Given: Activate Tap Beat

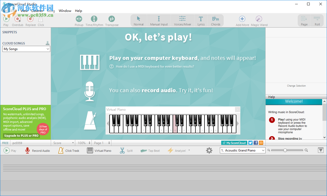Looking at the screenshot, I should [x=150, y=150].
